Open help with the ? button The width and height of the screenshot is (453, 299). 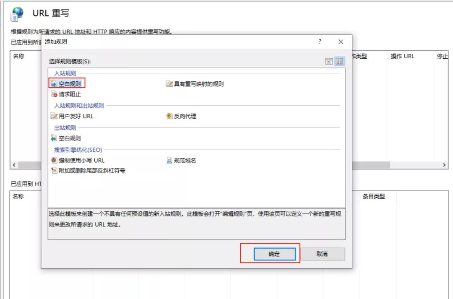tap(320, 42)
